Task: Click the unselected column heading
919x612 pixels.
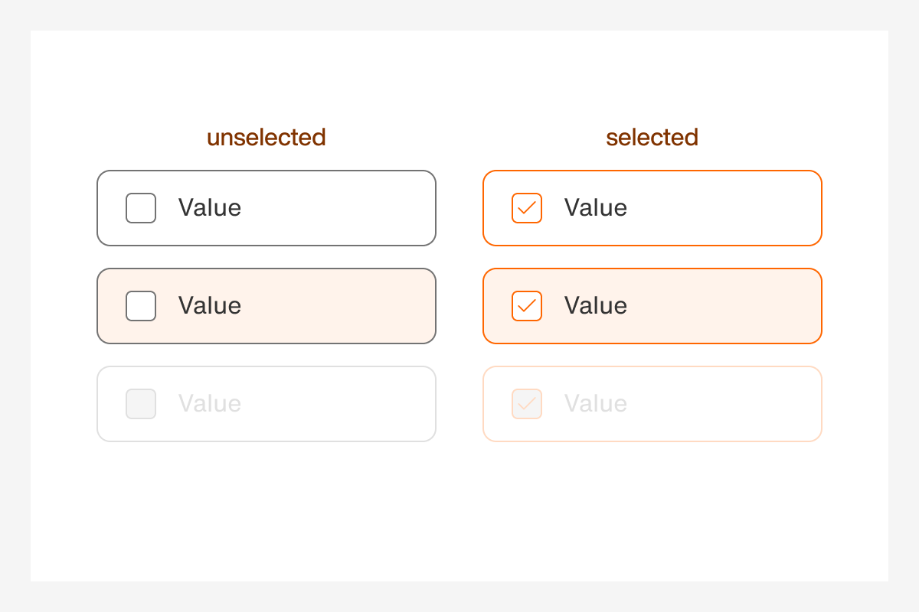Action: coord(267,137)
